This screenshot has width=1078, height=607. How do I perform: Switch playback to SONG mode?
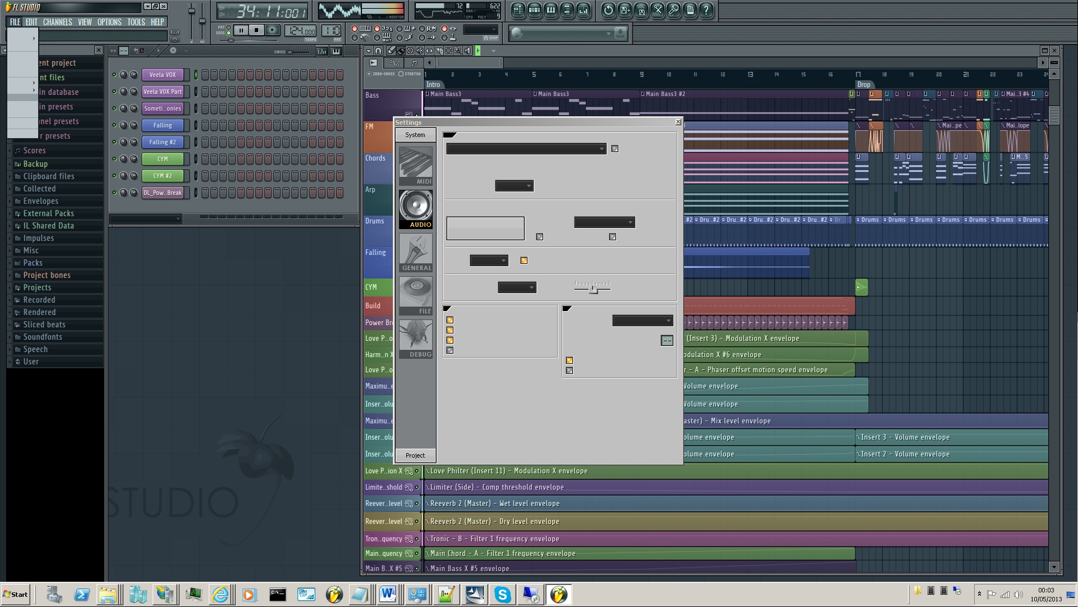tap(228, 33)
